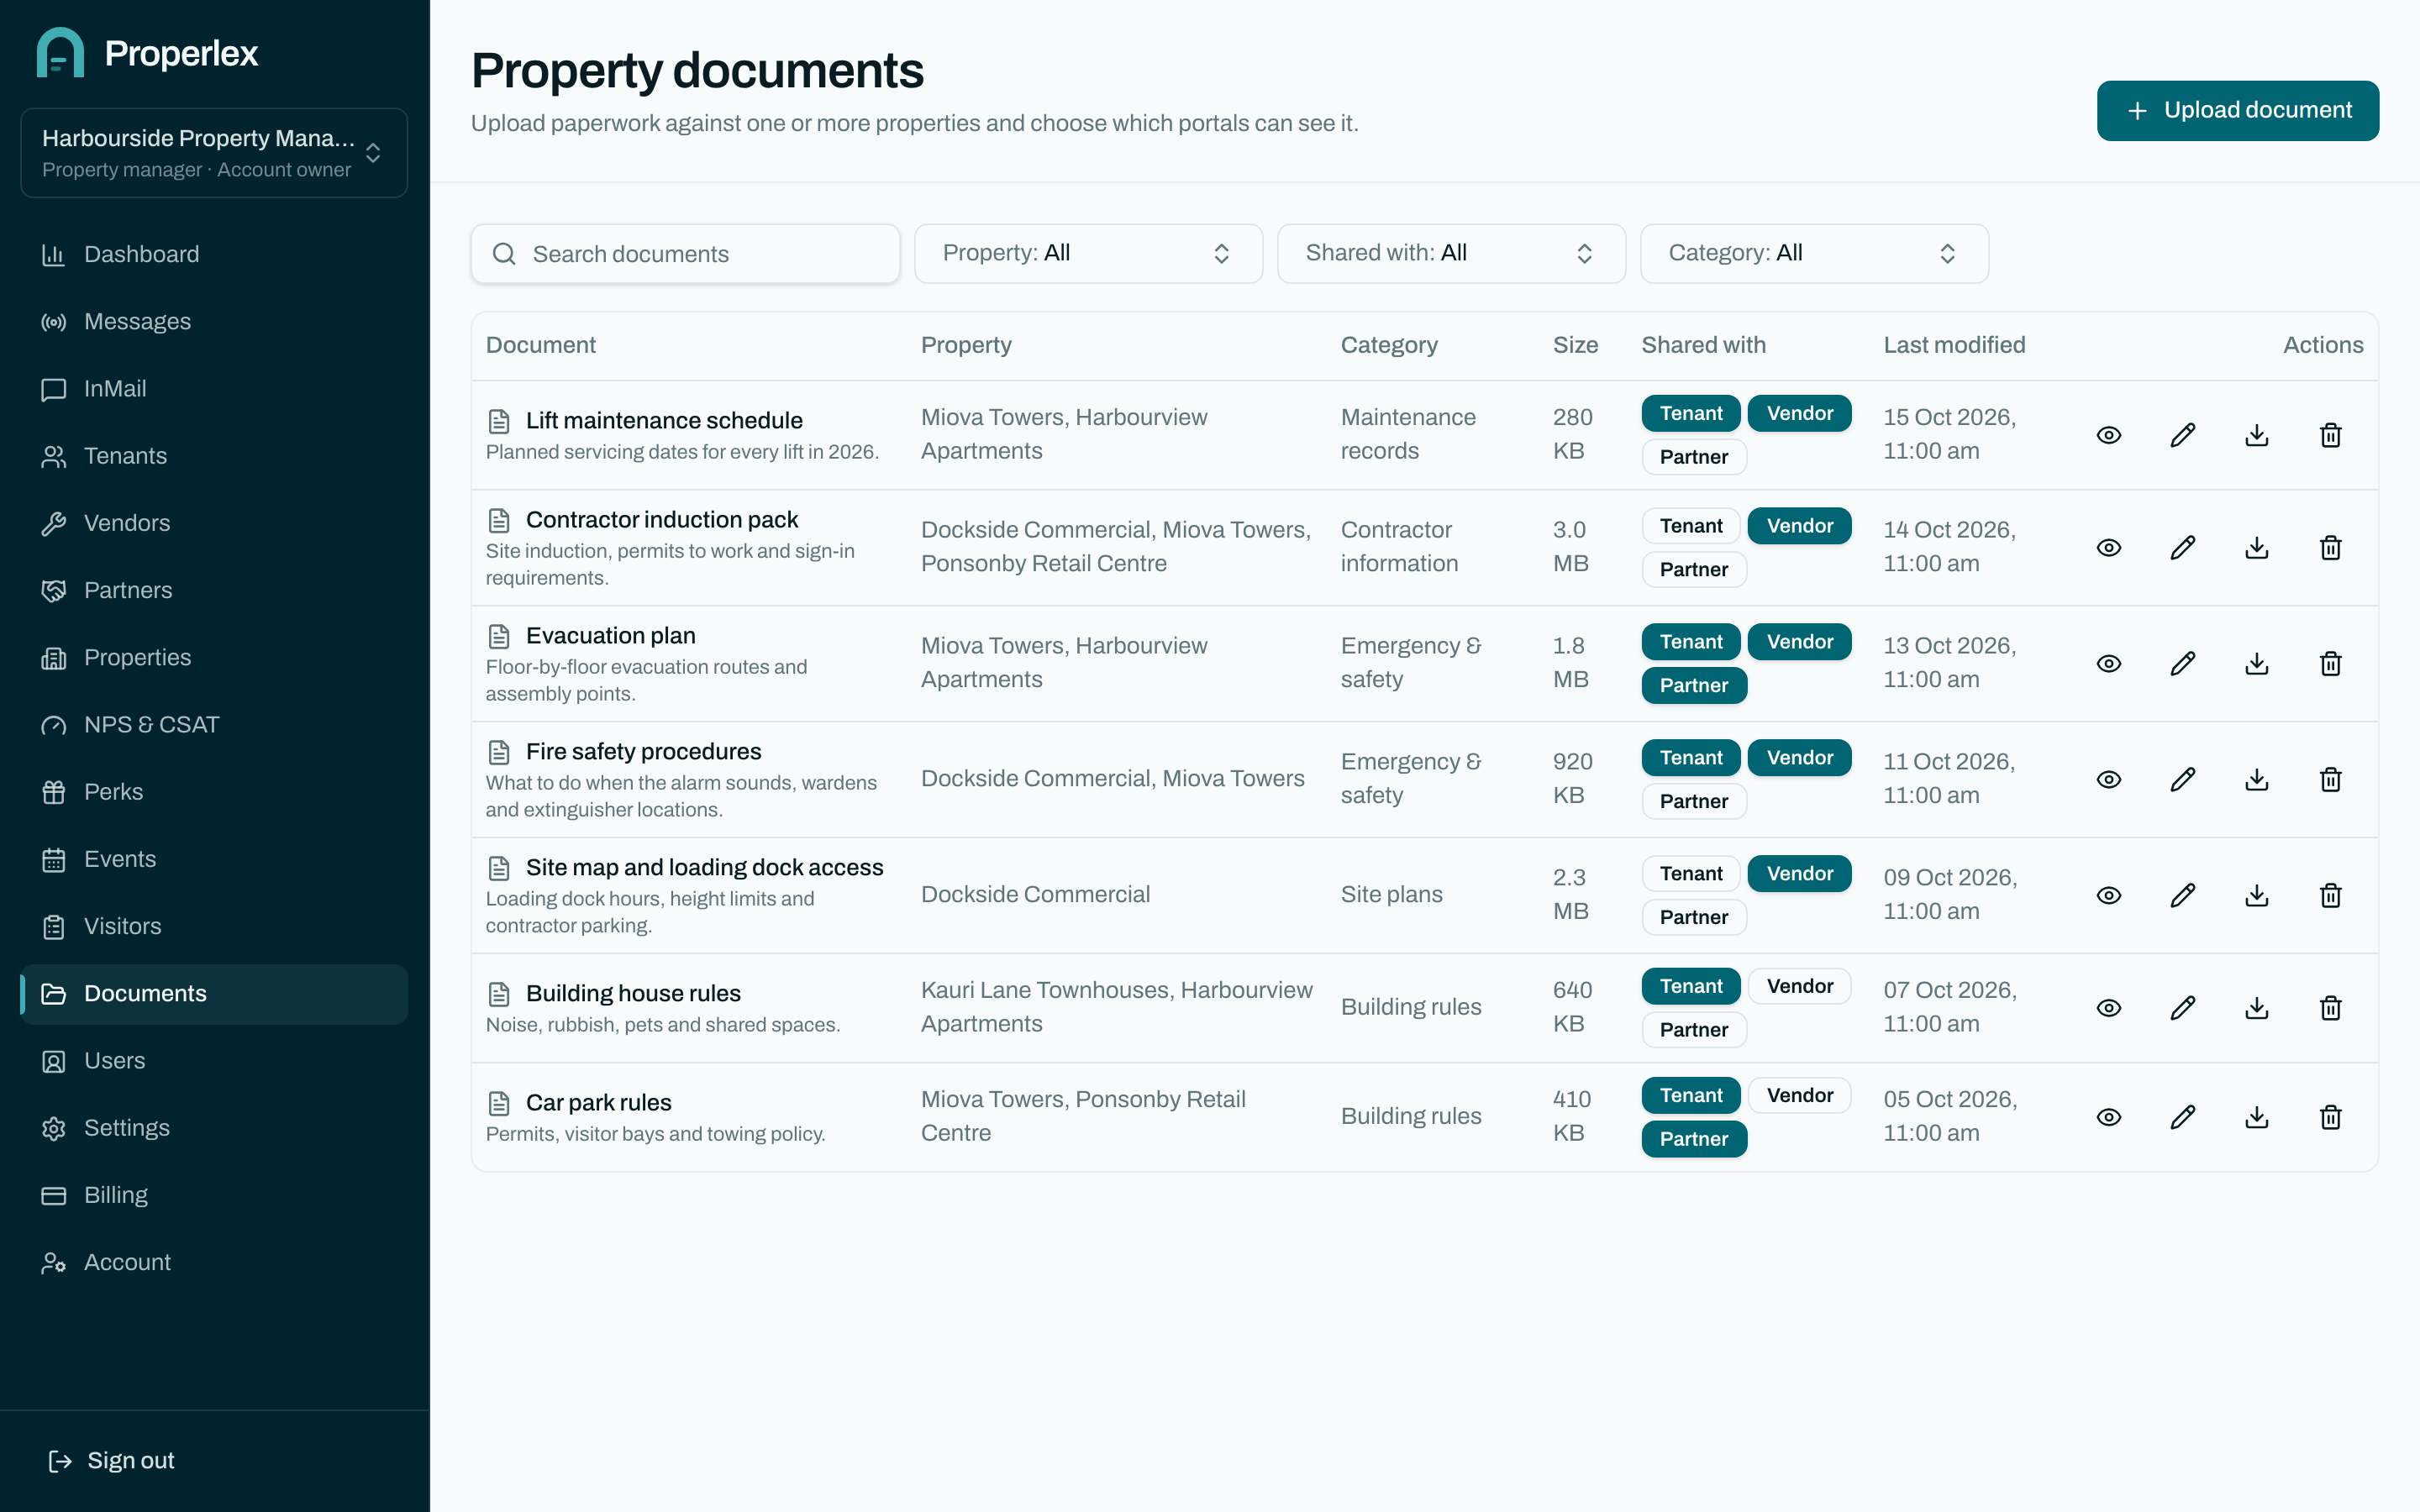Delete the Fire safety procedures document
The width and height of the screenshot is (2420, 1512).
2330,780
